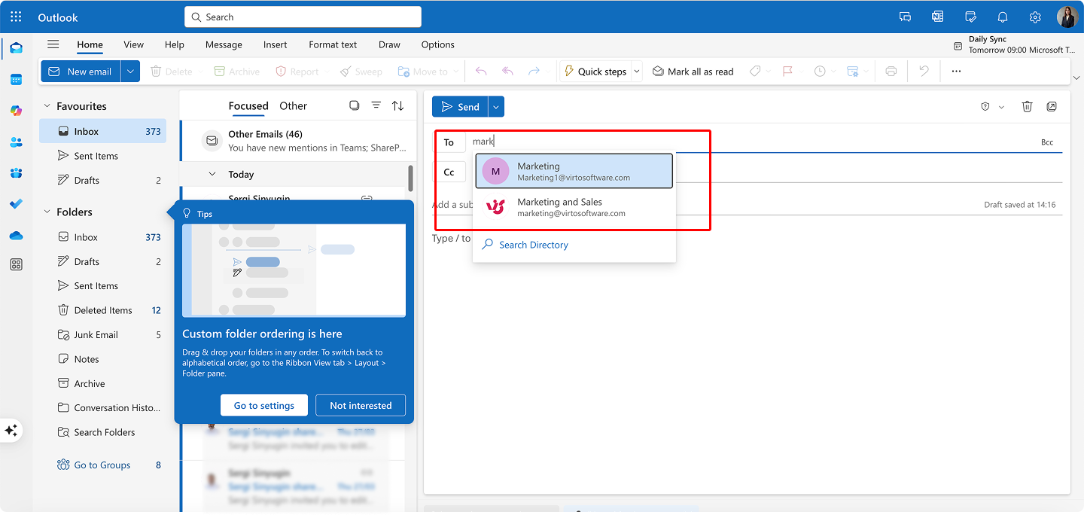Viewport: 1084px width, 515px height.
Task: Open the Print option in the ribbon
Action: tap(891, 71)
